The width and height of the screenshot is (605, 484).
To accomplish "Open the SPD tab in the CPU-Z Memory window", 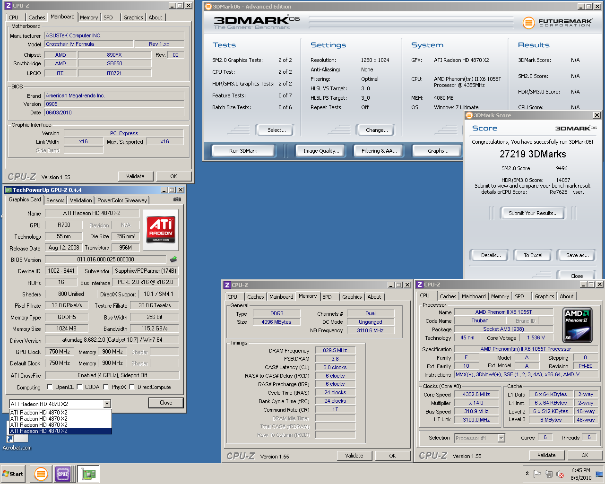I will (x=327, y=297).
